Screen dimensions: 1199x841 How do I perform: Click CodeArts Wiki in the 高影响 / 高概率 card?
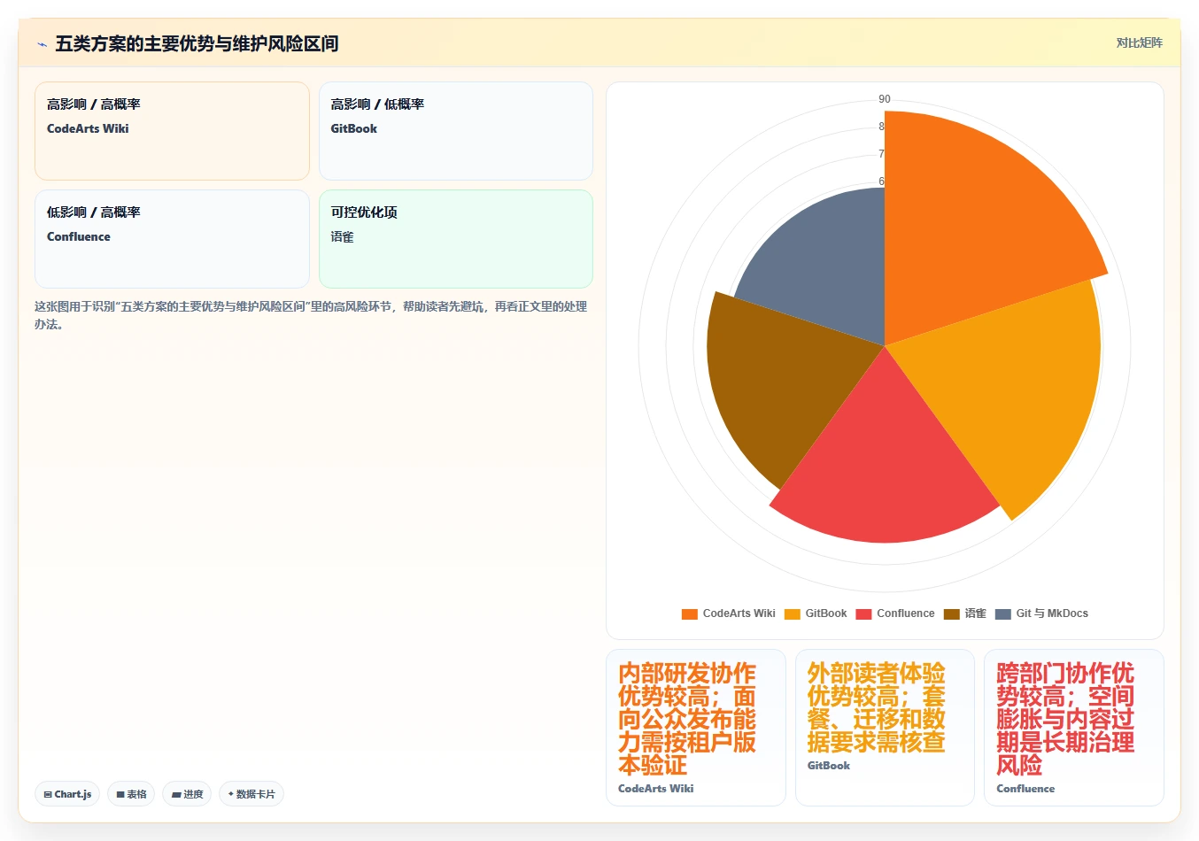pyautogui.click(x=88, y=128)
